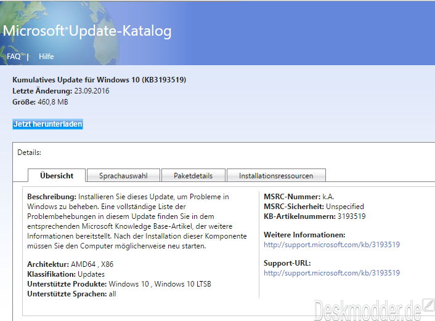Select the Klassifikation value Updates
435x321 pixels.
click(91, 274)
